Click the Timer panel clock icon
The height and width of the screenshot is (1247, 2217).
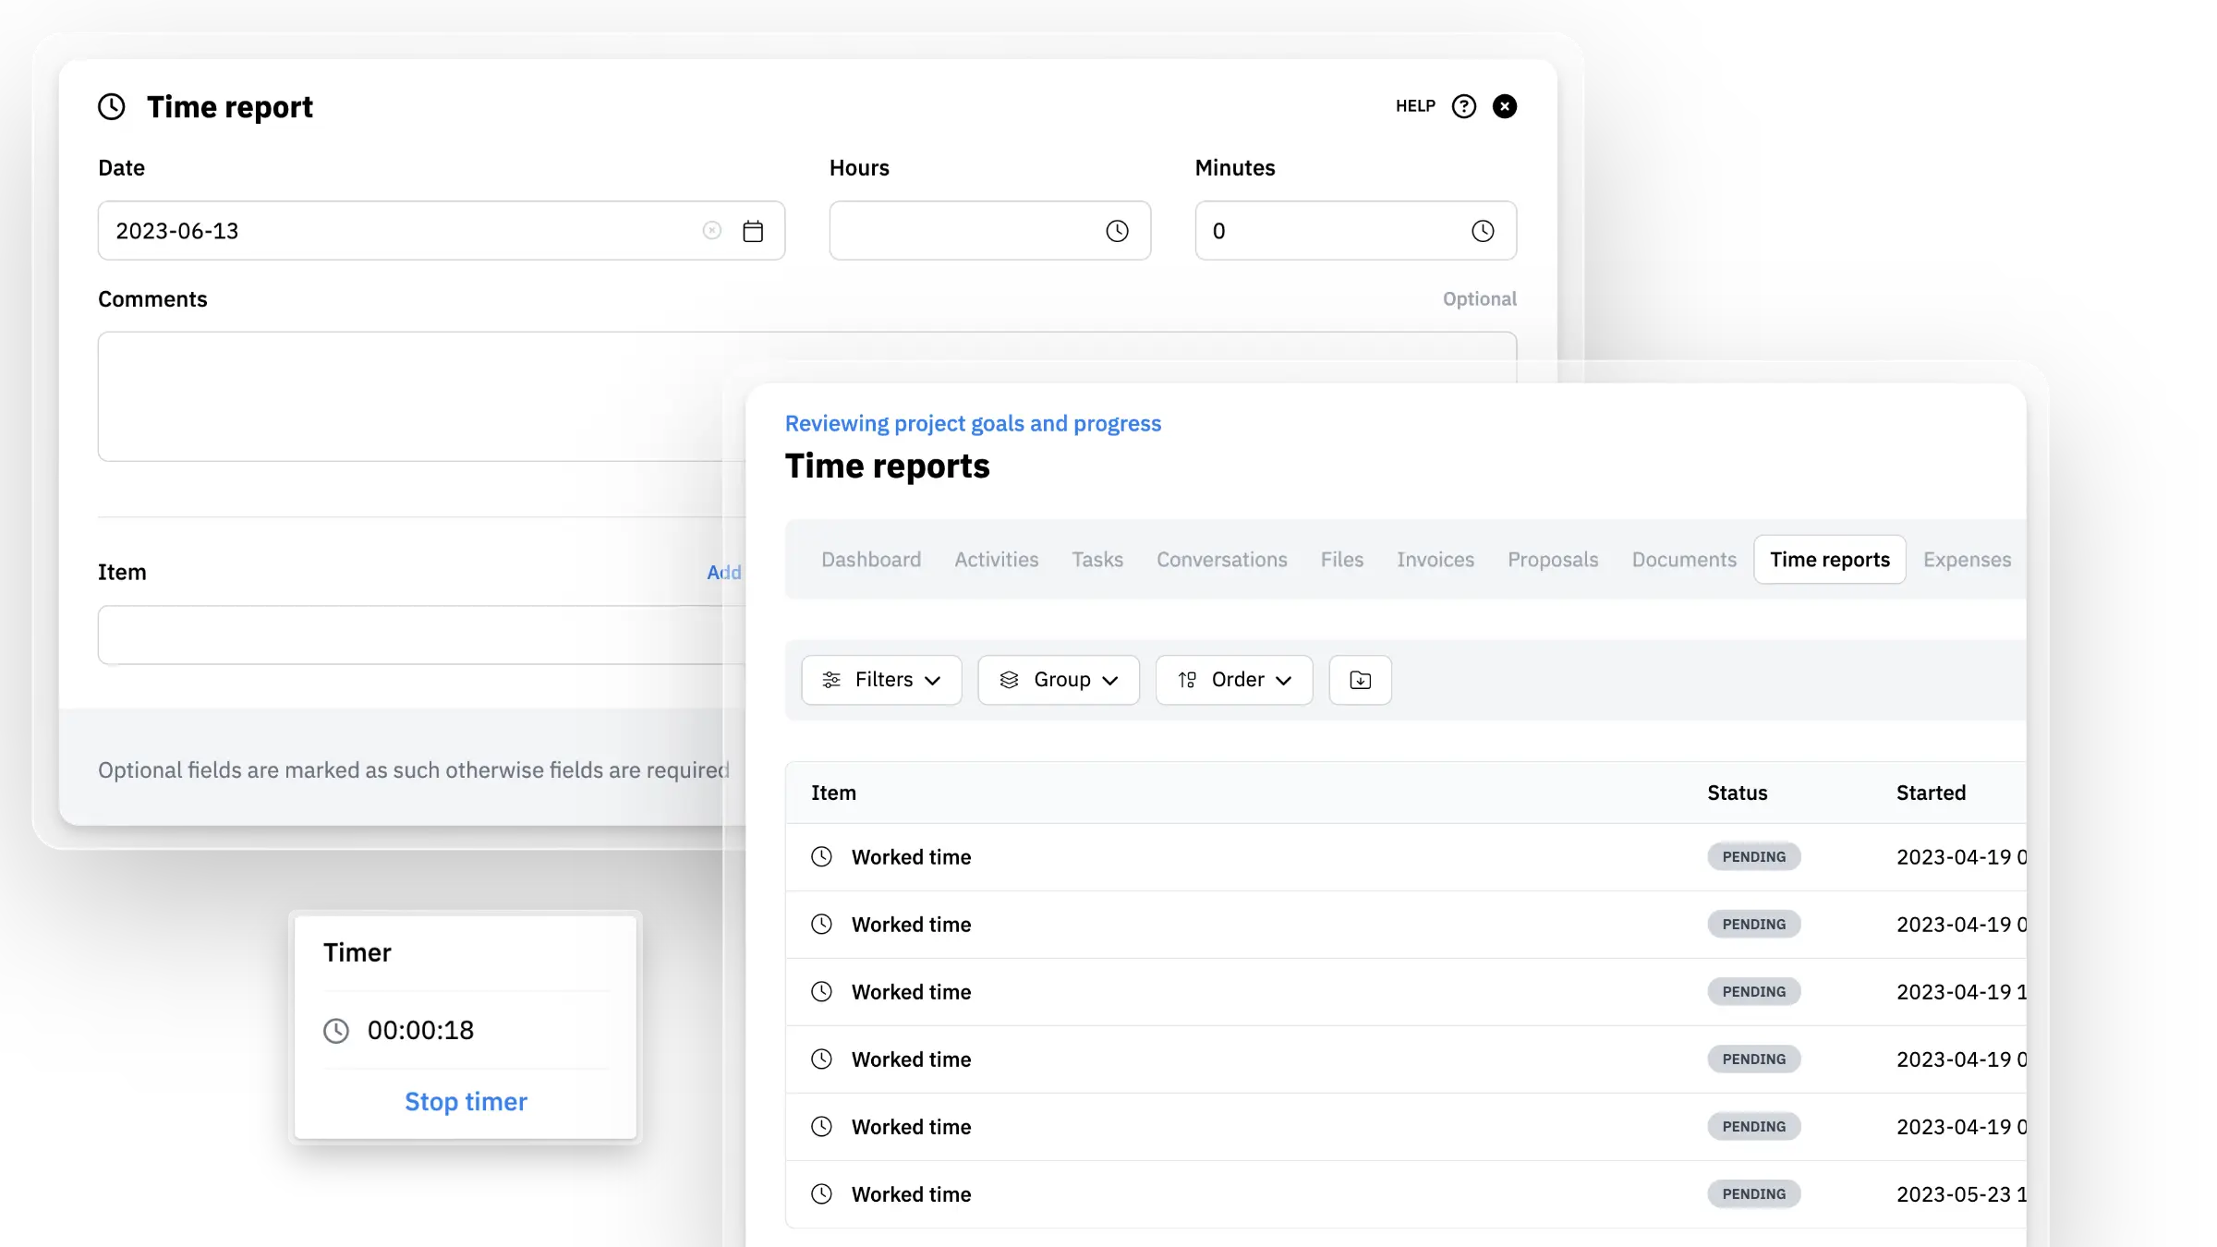[x=336, y=1030]
